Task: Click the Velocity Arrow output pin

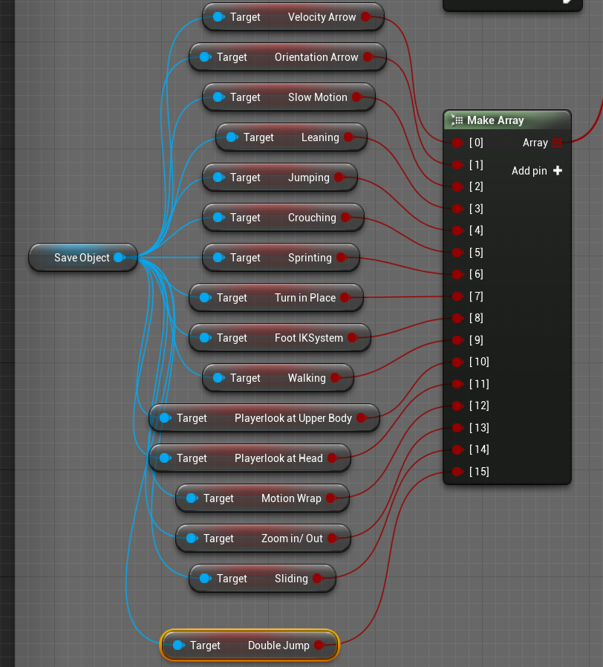Action: 365,17
